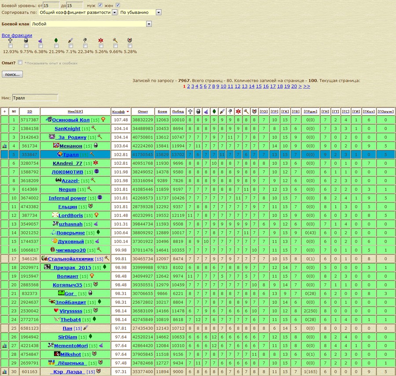Sort by necromancer skull column in table header
This screenshot has height=376, width=396.
(198, 111)
